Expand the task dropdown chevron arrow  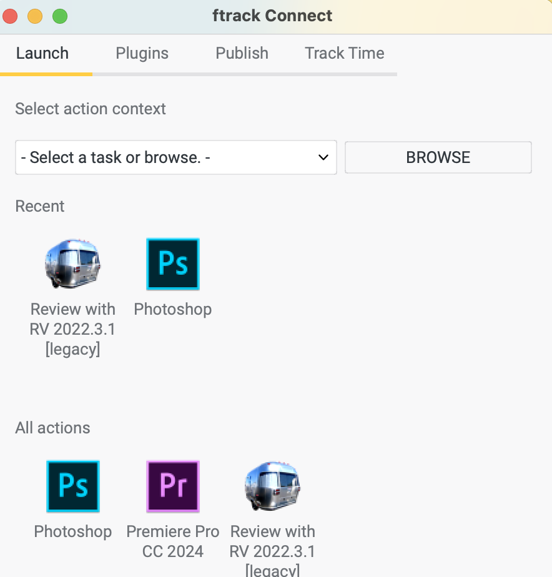(x=323, y=157)
